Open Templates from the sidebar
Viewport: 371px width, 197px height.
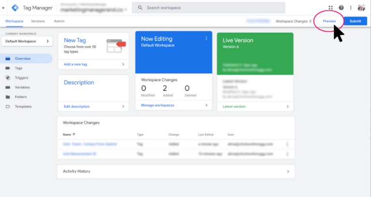click(23, 106)
